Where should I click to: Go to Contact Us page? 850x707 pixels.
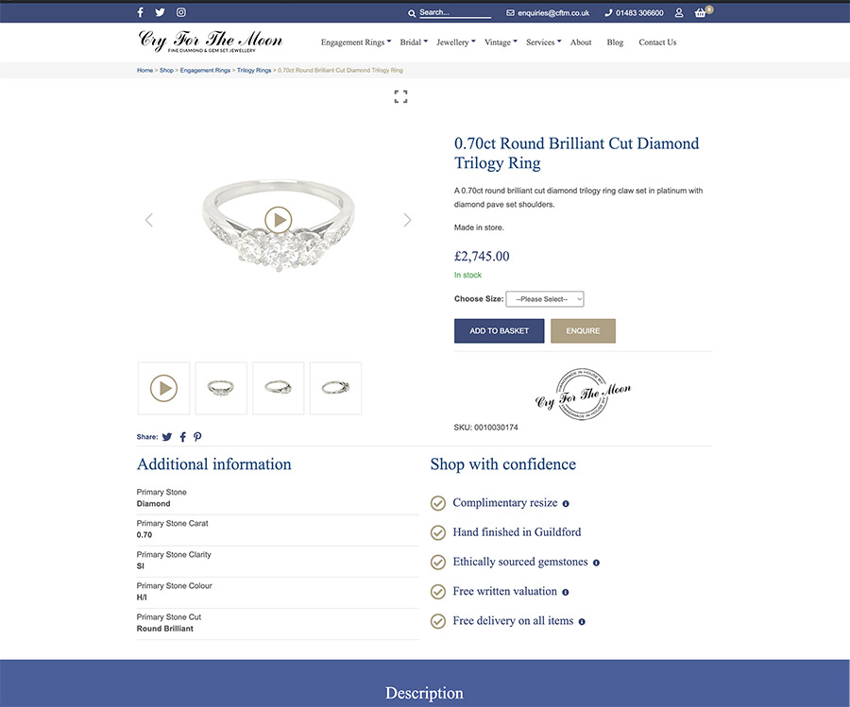(657, 42)
